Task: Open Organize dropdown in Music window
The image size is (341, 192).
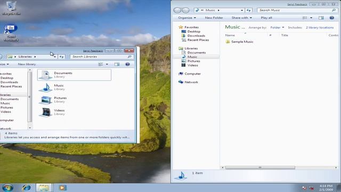Action: (x=187, y=18)
